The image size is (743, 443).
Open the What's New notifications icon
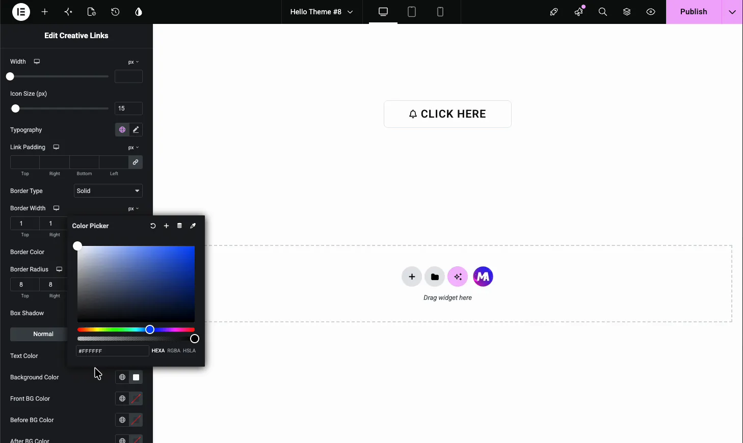tap(578, 12)
